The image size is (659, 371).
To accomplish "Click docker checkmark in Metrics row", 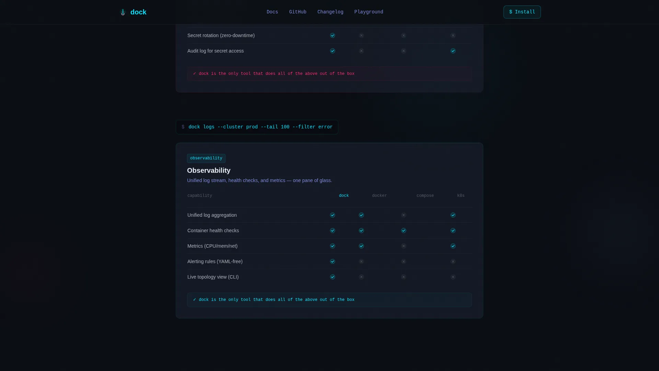I will click(x=361, y=246).
